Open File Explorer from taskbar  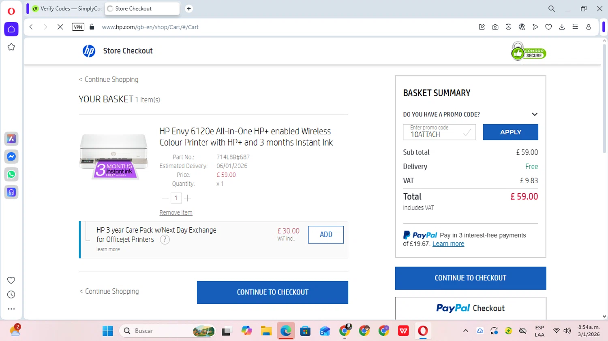266,331
